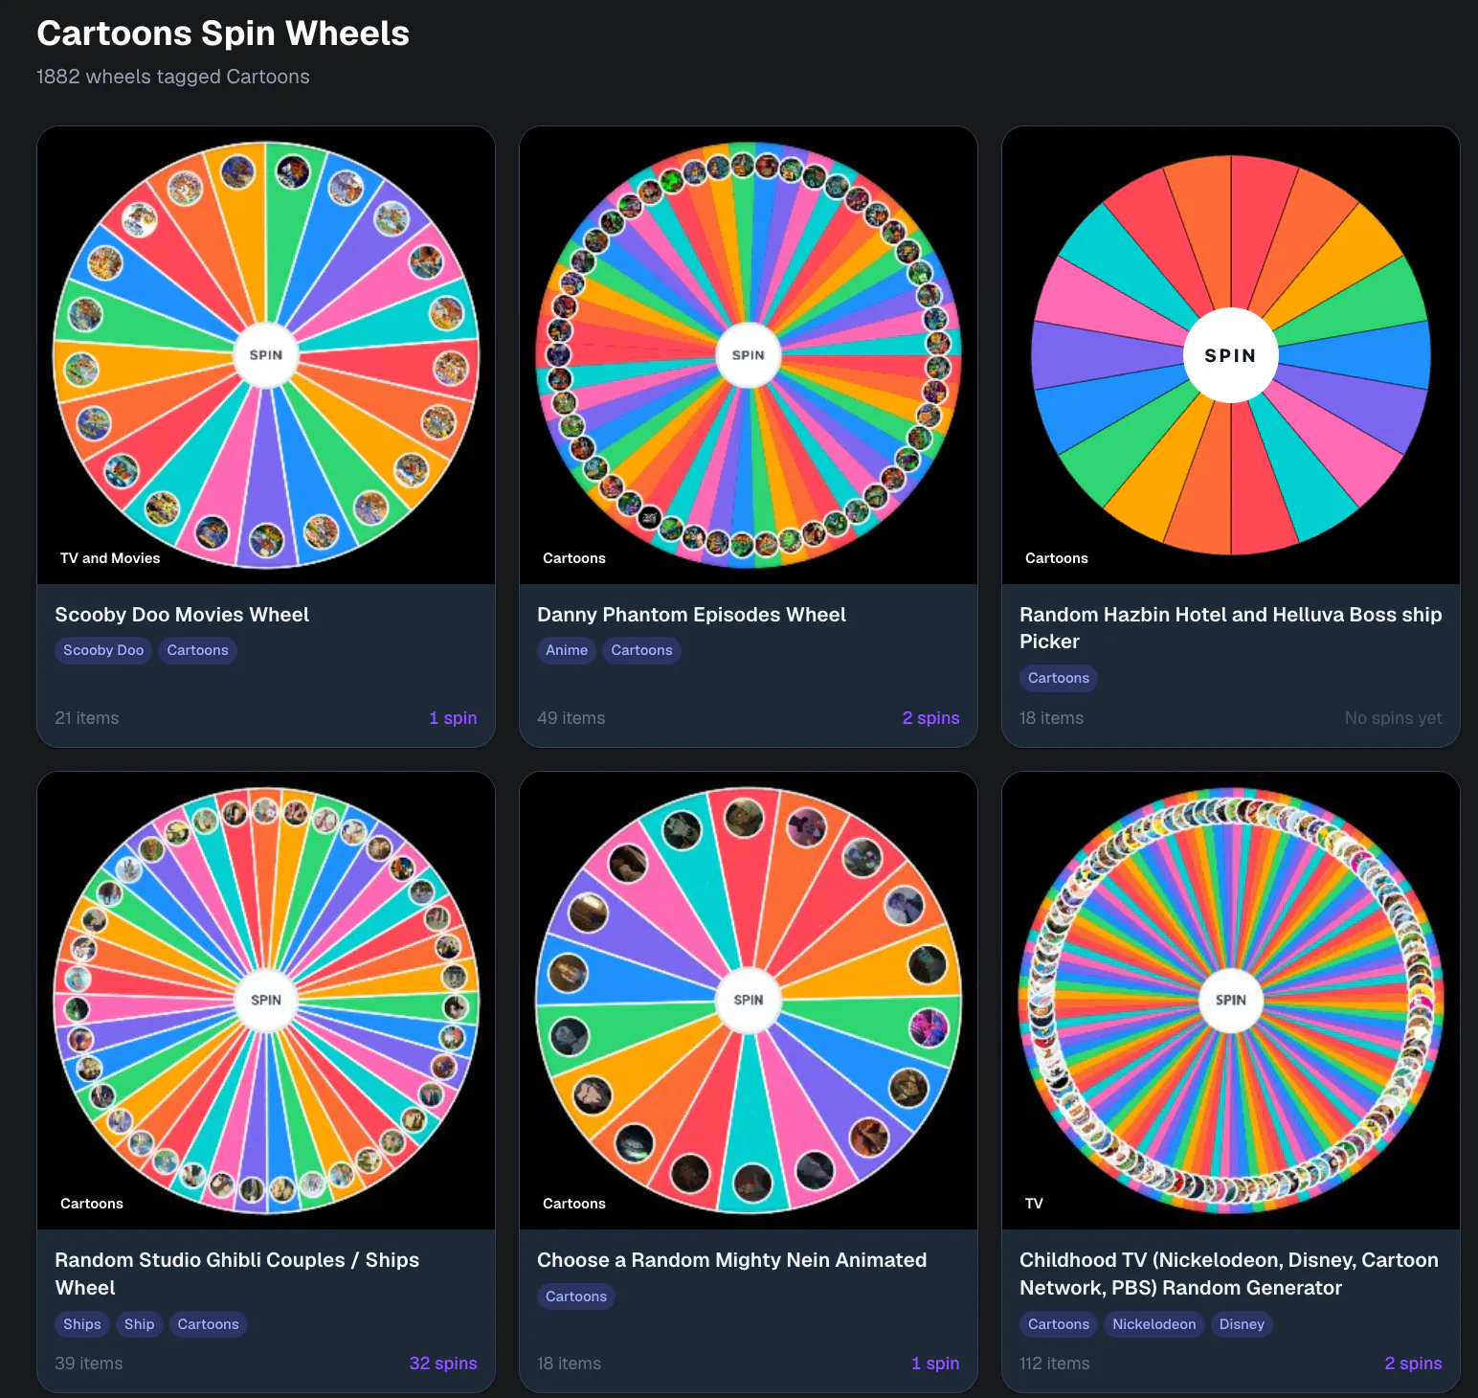Click the "49 items" count text
The width and height of the screenshot is (1478, 1398).
tap(571, 718)
